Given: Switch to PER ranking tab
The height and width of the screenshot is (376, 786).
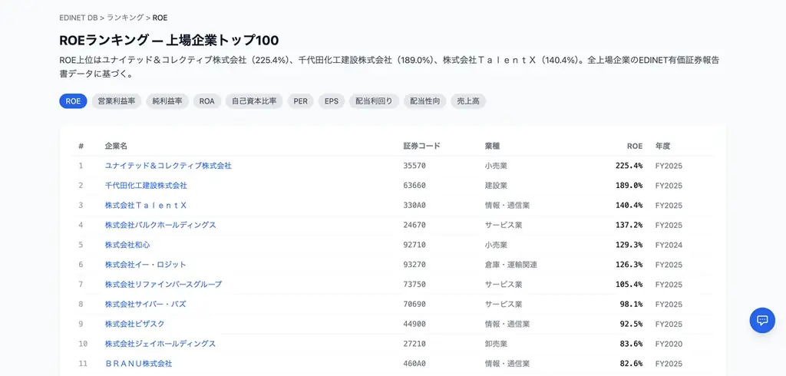Looking at the screenshot, I should (x=301, y=101).
